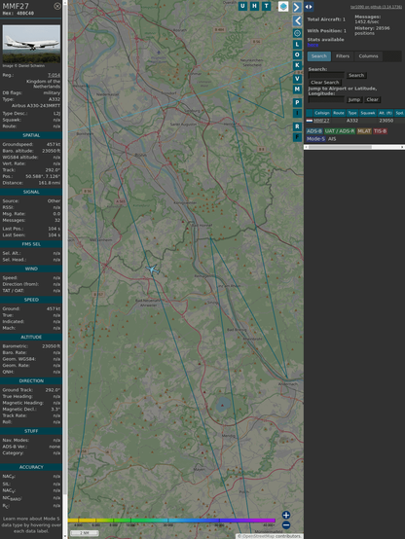Click the Hex 480C40 text
Viewport: 405px width, 539px height.
click(x=18, y=14)
